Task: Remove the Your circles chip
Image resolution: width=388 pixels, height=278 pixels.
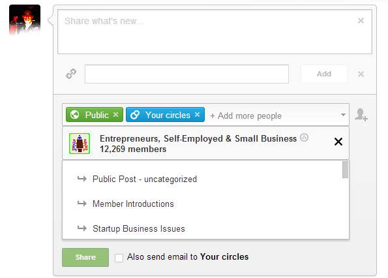Action: [x=197, y=115]
